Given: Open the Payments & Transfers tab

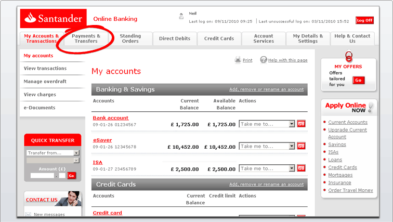Looking at the screenshot, I should (86, 38).
